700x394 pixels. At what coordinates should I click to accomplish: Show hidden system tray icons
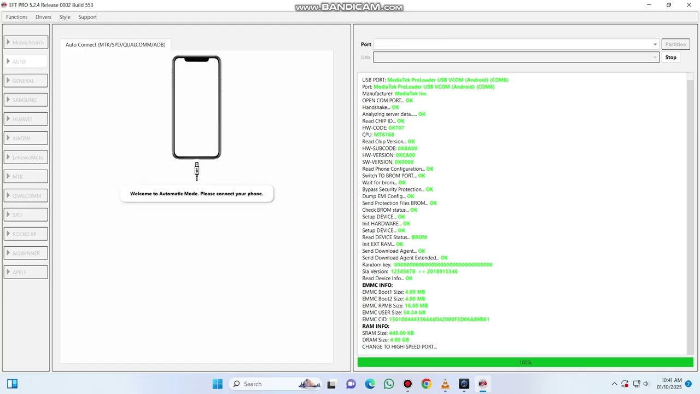pos(614,384)
